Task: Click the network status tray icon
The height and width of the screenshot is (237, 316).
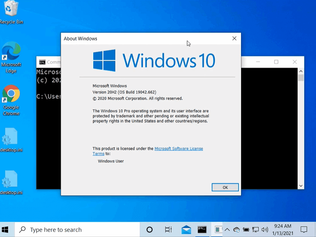Action: (x=255, y=230)
